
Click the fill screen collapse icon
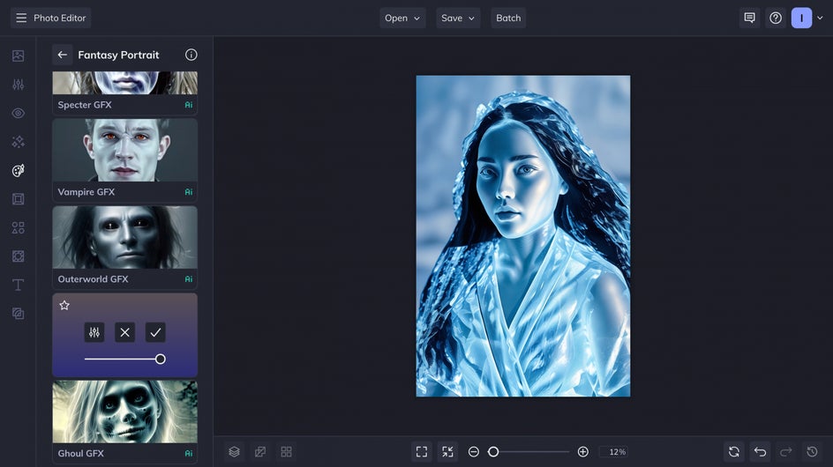pyautogui.click(x=448, y=452)
